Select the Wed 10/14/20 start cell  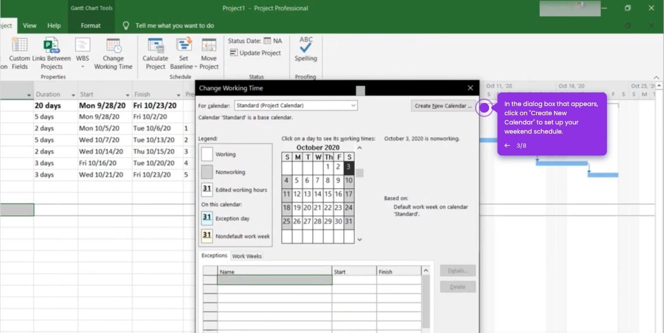[x=105, y=152]
